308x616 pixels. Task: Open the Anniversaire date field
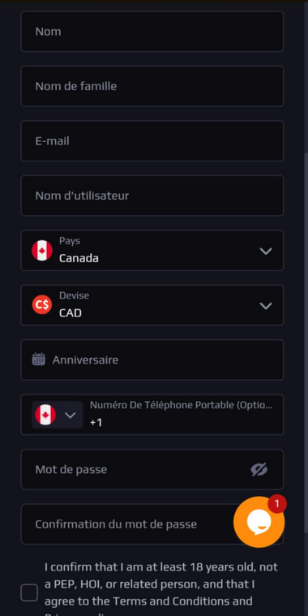[x=152, y=360]
